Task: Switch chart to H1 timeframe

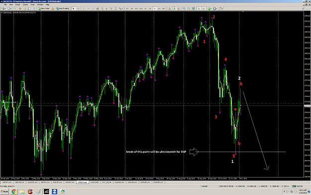Action: click(x=145, y=8)
